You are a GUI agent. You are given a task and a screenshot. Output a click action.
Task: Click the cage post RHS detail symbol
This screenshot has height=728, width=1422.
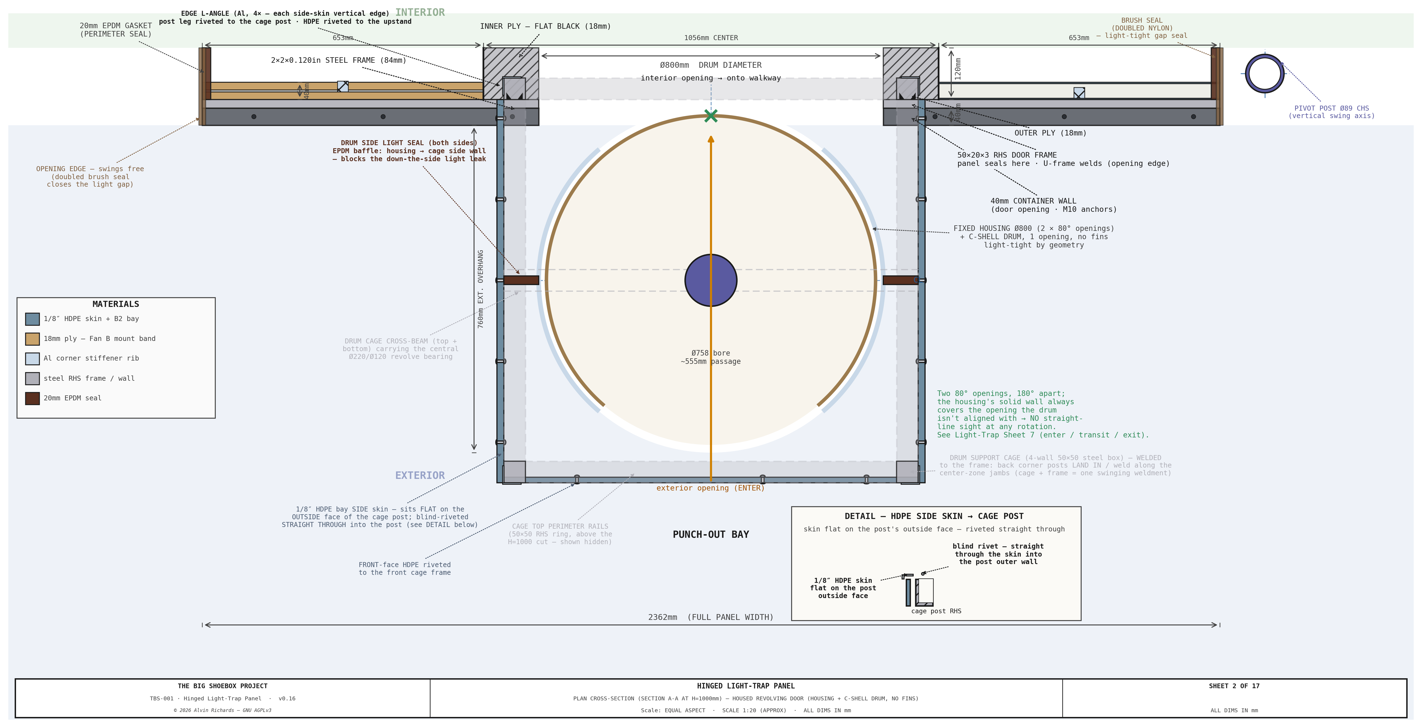pos(924,592)
